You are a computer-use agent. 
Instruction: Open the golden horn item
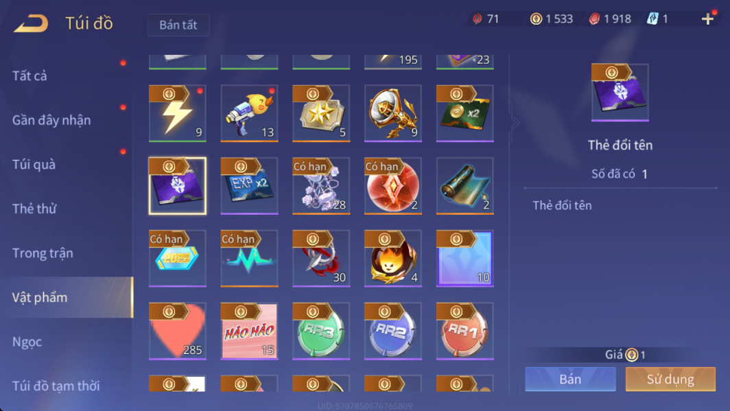point(393,113)
